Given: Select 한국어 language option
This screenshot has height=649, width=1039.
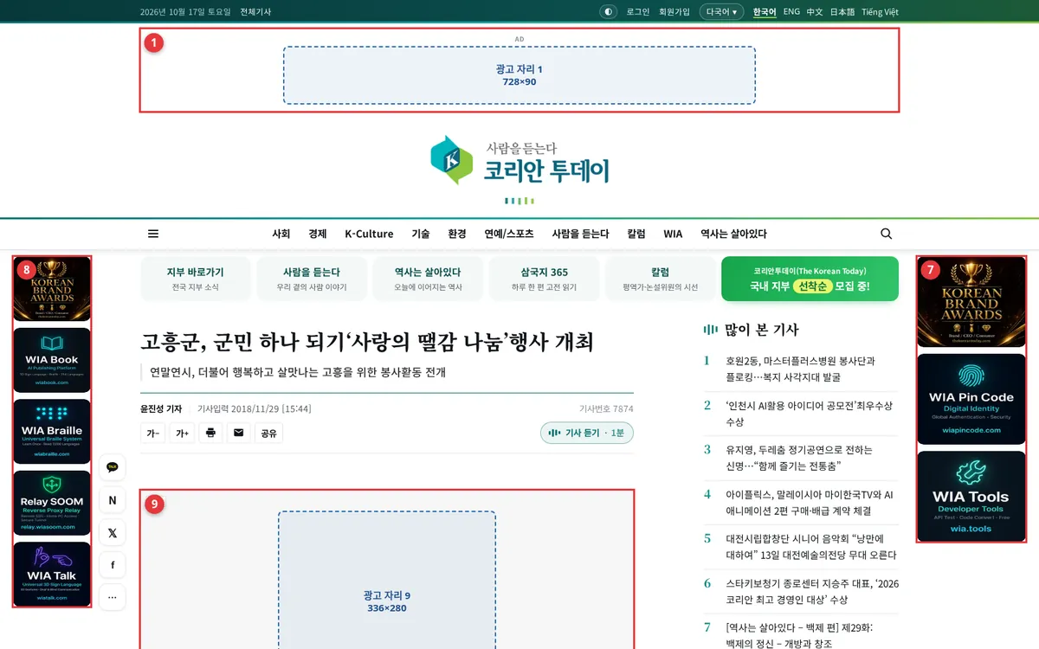Looking at the screenshot, I should point(765,12).
